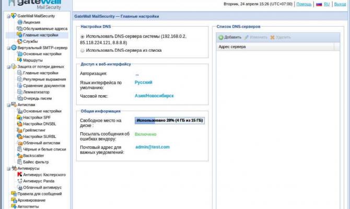This screenshot has width=350, height=209.
Task: Click the Чёрные и белые списки icon
Action: coord(20,149)
